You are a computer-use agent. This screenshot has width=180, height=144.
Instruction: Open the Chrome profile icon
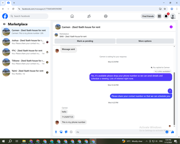[x=172, y=9]
